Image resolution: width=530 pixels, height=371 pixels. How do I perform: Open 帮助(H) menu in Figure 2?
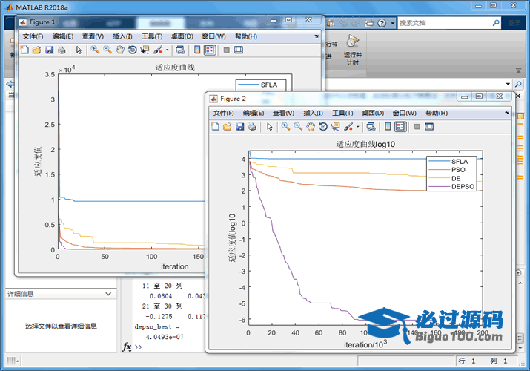pos(437,113)
